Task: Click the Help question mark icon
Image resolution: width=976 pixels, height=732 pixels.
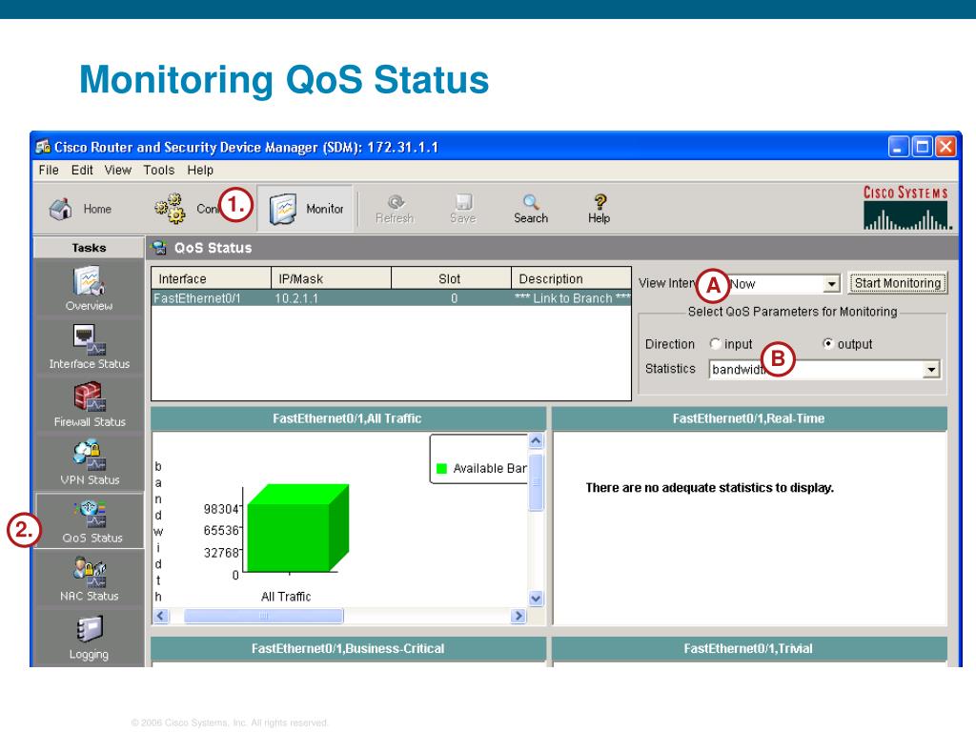Action: pos(600,202)
